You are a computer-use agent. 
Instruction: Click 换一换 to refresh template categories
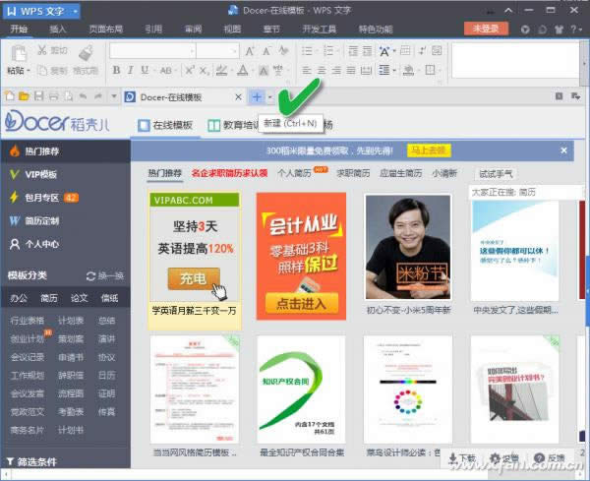[105, 275]
